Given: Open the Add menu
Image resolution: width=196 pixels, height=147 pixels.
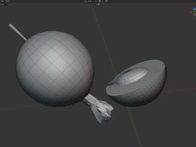Looking at the screenshot, I should click(x=2, y=1).
